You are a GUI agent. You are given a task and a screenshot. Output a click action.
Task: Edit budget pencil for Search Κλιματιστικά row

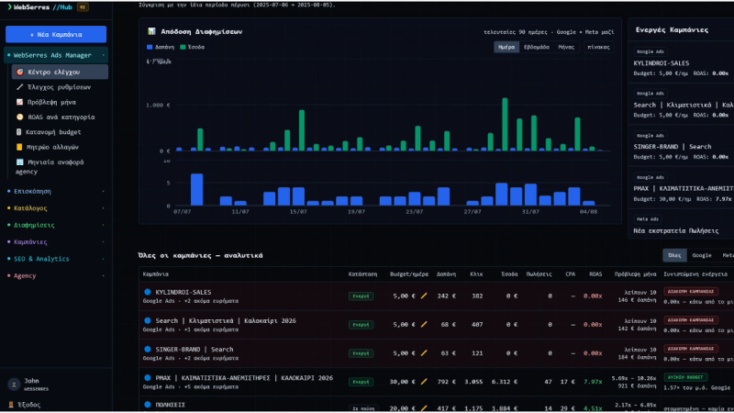coord(424,324)
